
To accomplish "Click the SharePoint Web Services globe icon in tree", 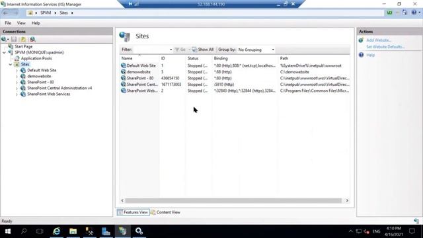I will click(23, 94).
